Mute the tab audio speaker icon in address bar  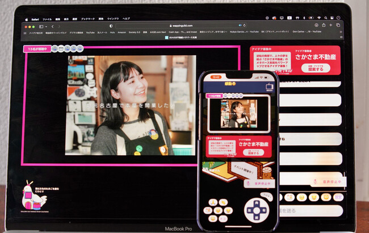240,25
